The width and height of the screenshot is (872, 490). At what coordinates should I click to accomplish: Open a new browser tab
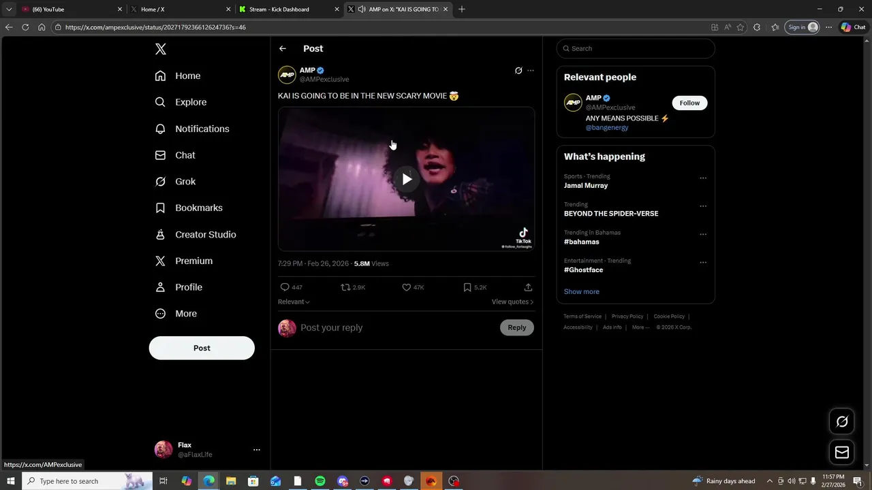462,10
